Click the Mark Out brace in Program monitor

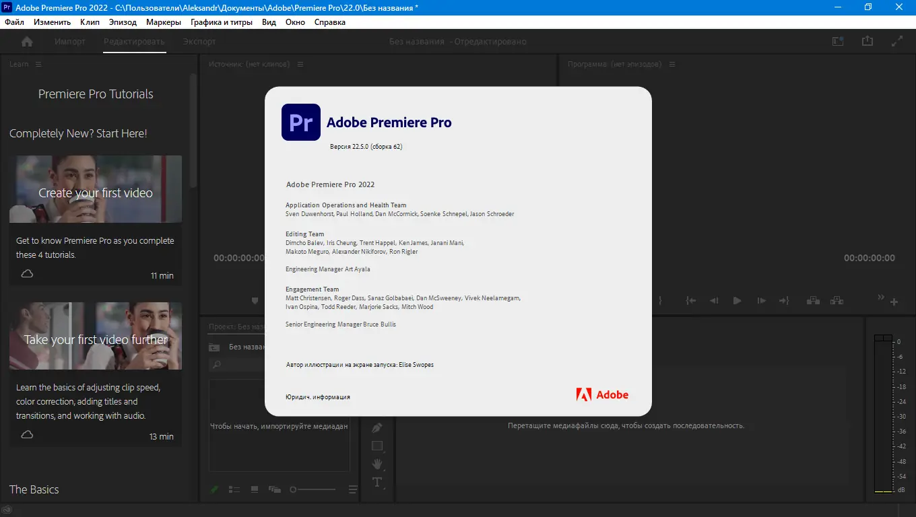click(x=661, y=301)
